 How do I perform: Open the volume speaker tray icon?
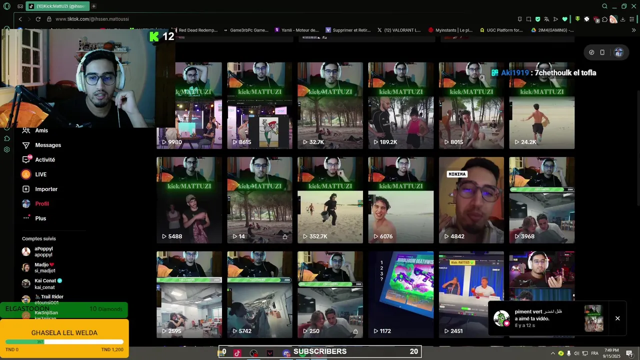click(x=576, y=353)
